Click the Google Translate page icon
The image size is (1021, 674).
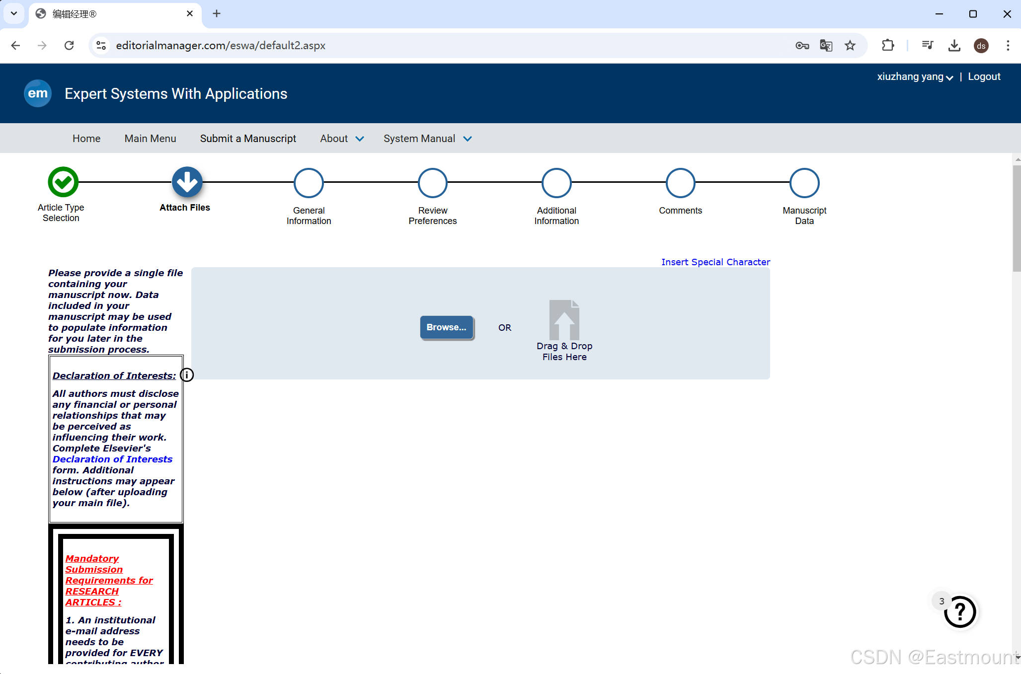tap(826, 46)
